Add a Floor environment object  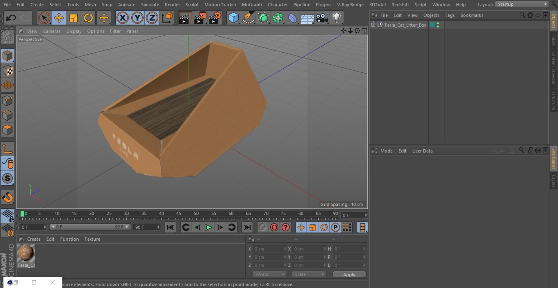(x=307, y=18)
